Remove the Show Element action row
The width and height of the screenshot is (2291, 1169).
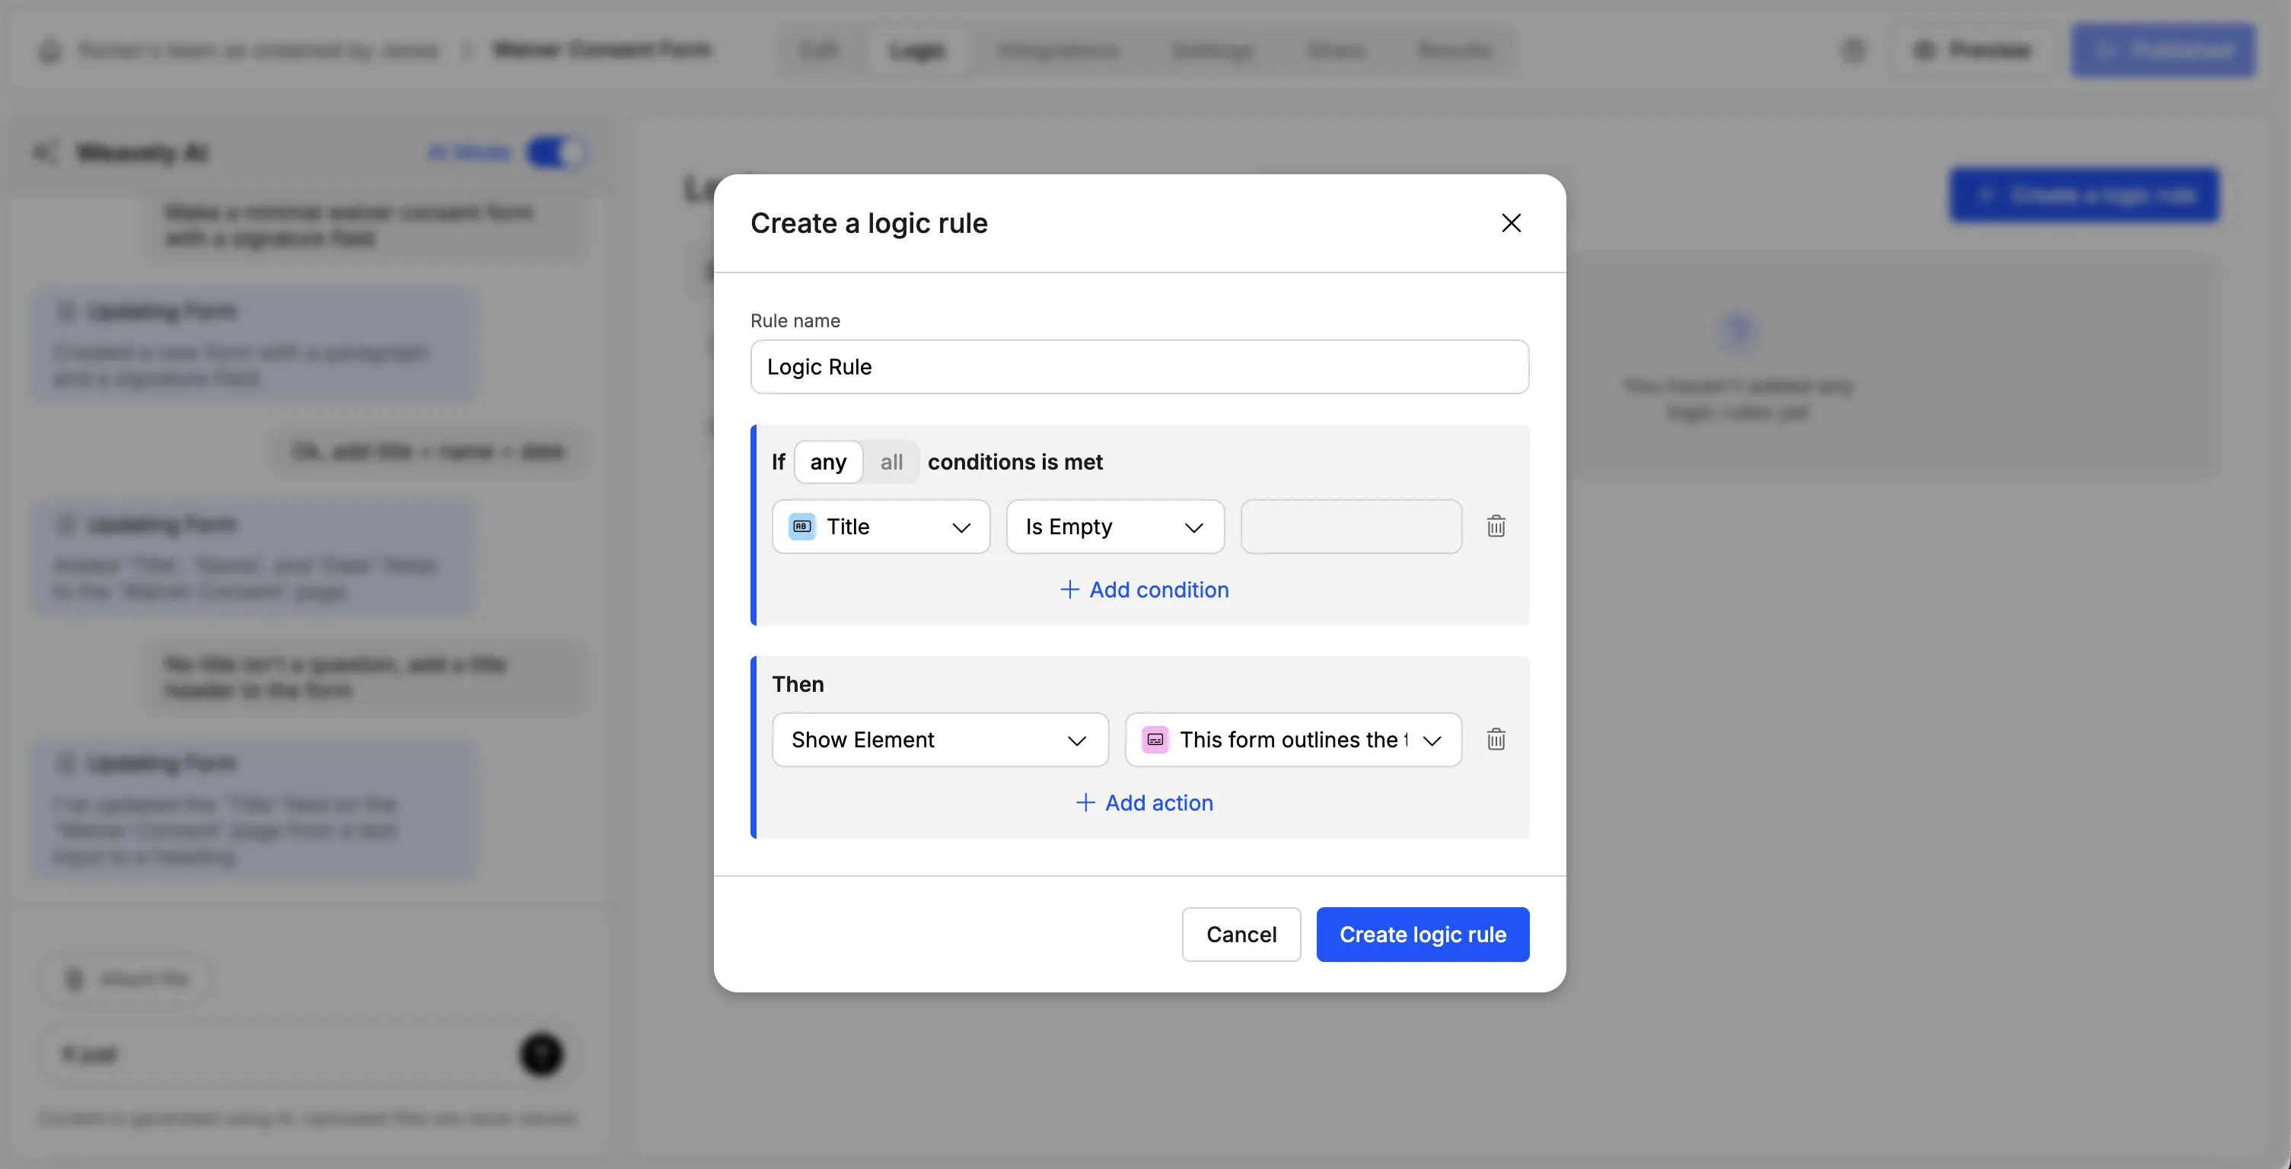[1495, 739]
